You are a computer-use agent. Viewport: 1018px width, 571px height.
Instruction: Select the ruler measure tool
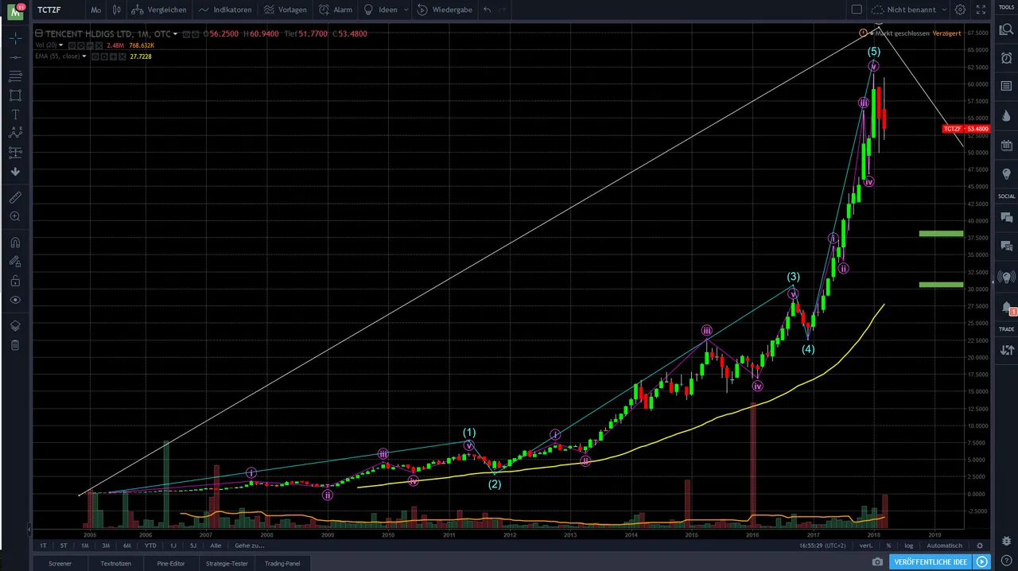point(15,197)
